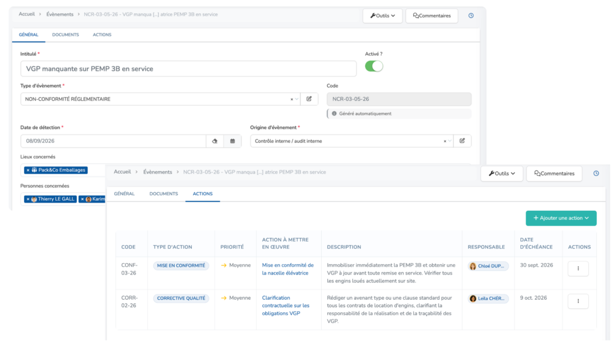This screenshot has height=346, width=616.
Task: Sort by CODE column header
Action: (x=128, y=247)
